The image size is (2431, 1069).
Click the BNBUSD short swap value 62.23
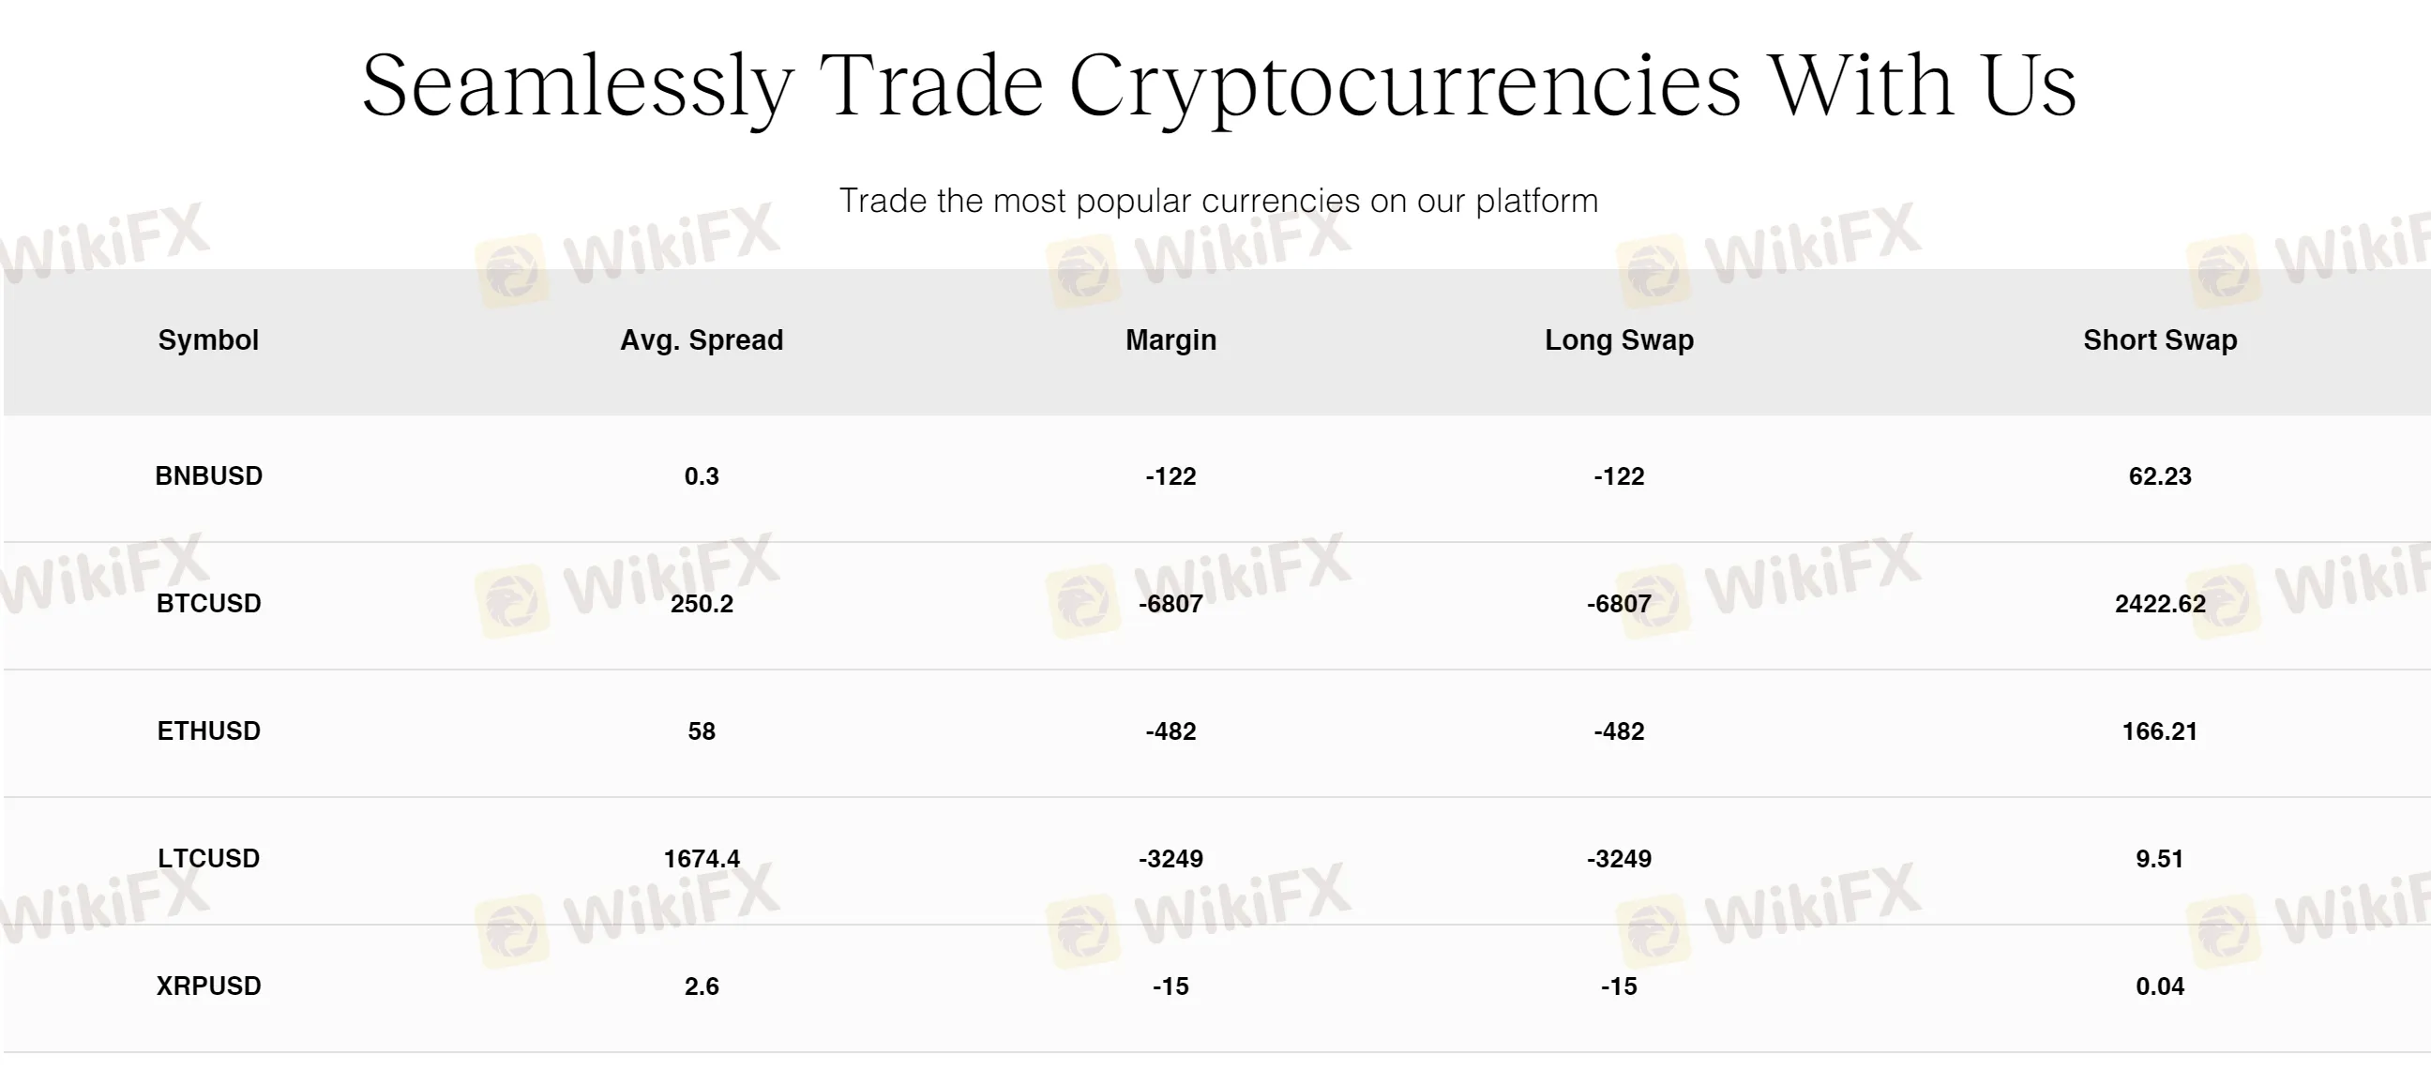[2159, 475]
